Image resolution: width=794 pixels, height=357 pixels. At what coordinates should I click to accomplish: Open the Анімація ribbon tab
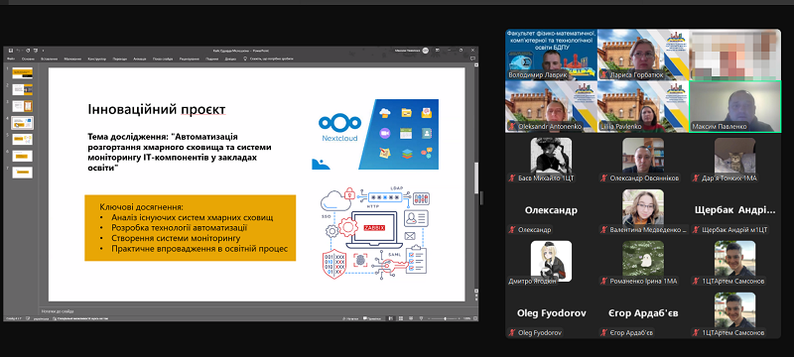(x=140, y=59)
